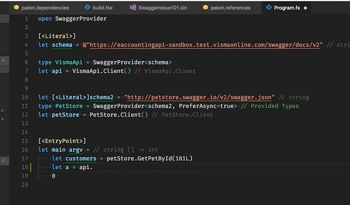Click the Program.fs F# file icon
350x205 pixels.
269,8
